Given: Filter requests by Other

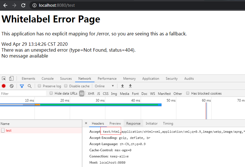Looking at the screenshot, I should [x=178, y=93].
